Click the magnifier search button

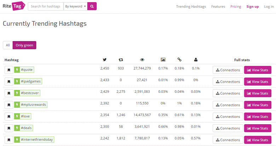click(x=92, y=6)
